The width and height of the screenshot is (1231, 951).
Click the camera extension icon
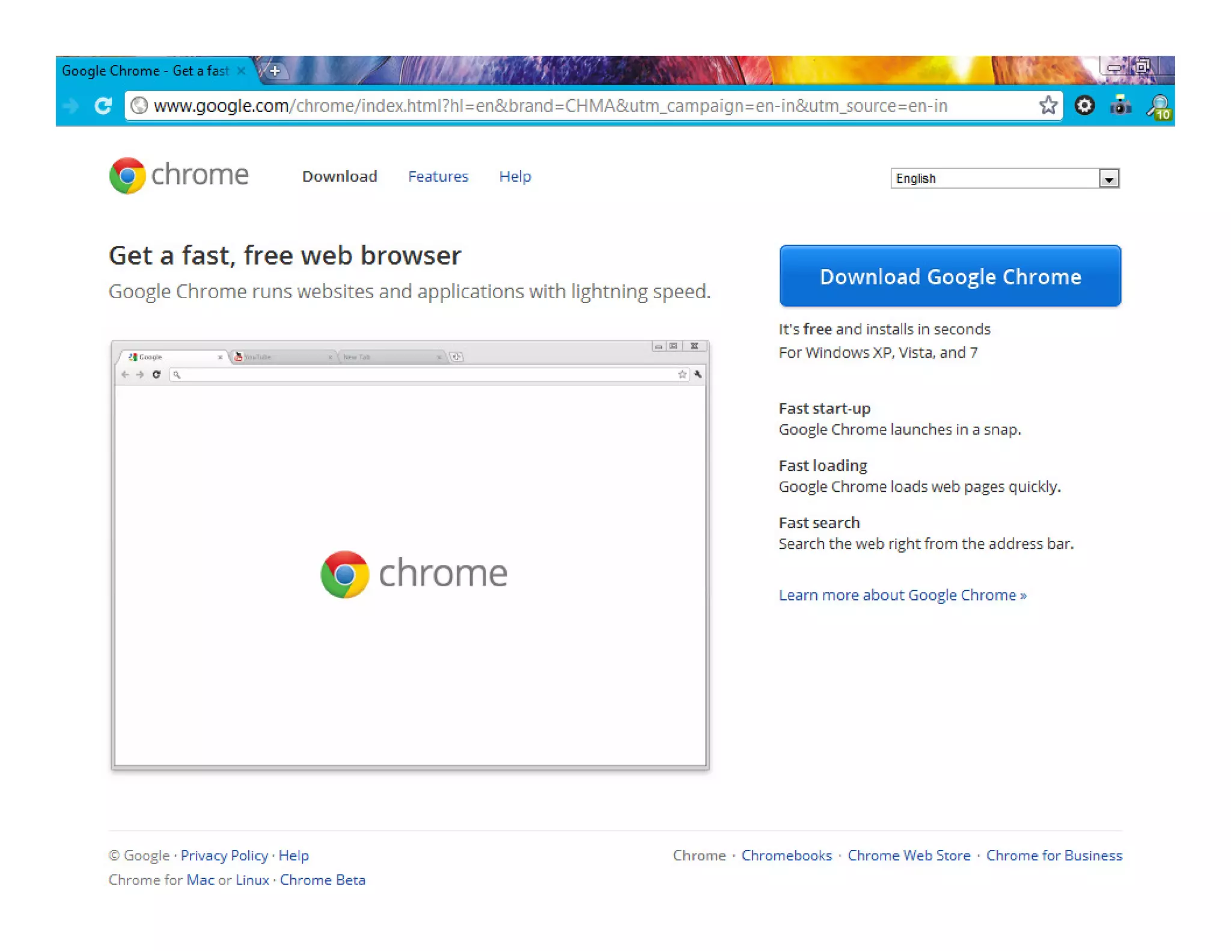(1120, 106)
